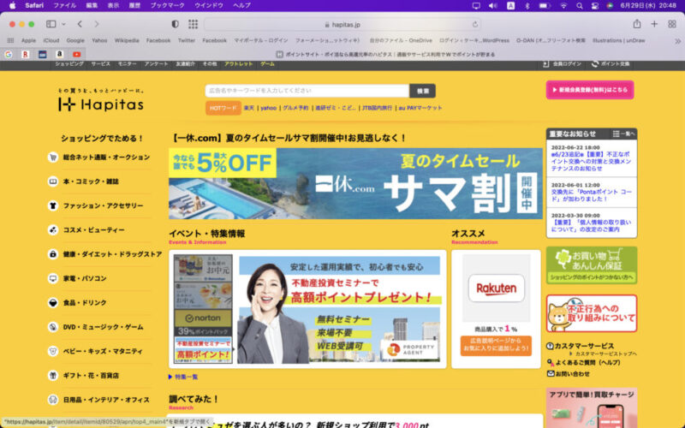The width and height of the screenshot is (685, 428).
Task: Open the Apple menu
Action: [12, 6]
